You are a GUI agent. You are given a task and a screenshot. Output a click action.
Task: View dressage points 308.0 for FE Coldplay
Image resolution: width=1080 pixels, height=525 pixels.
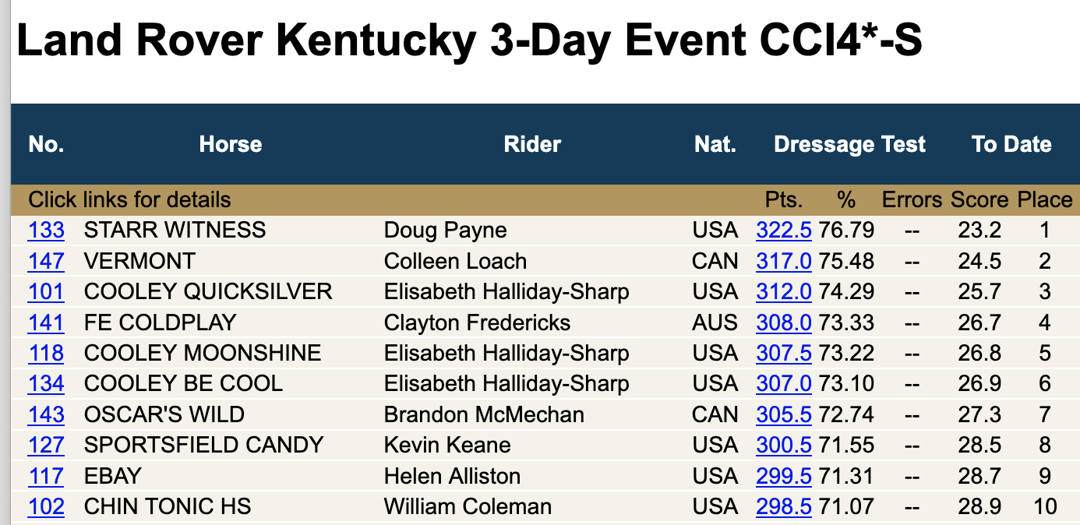tap(784, 322)
